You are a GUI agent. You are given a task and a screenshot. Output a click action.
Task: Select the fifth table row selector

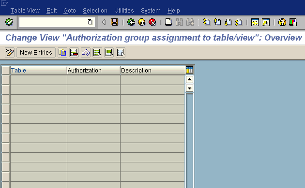click(x=6, y=119)
